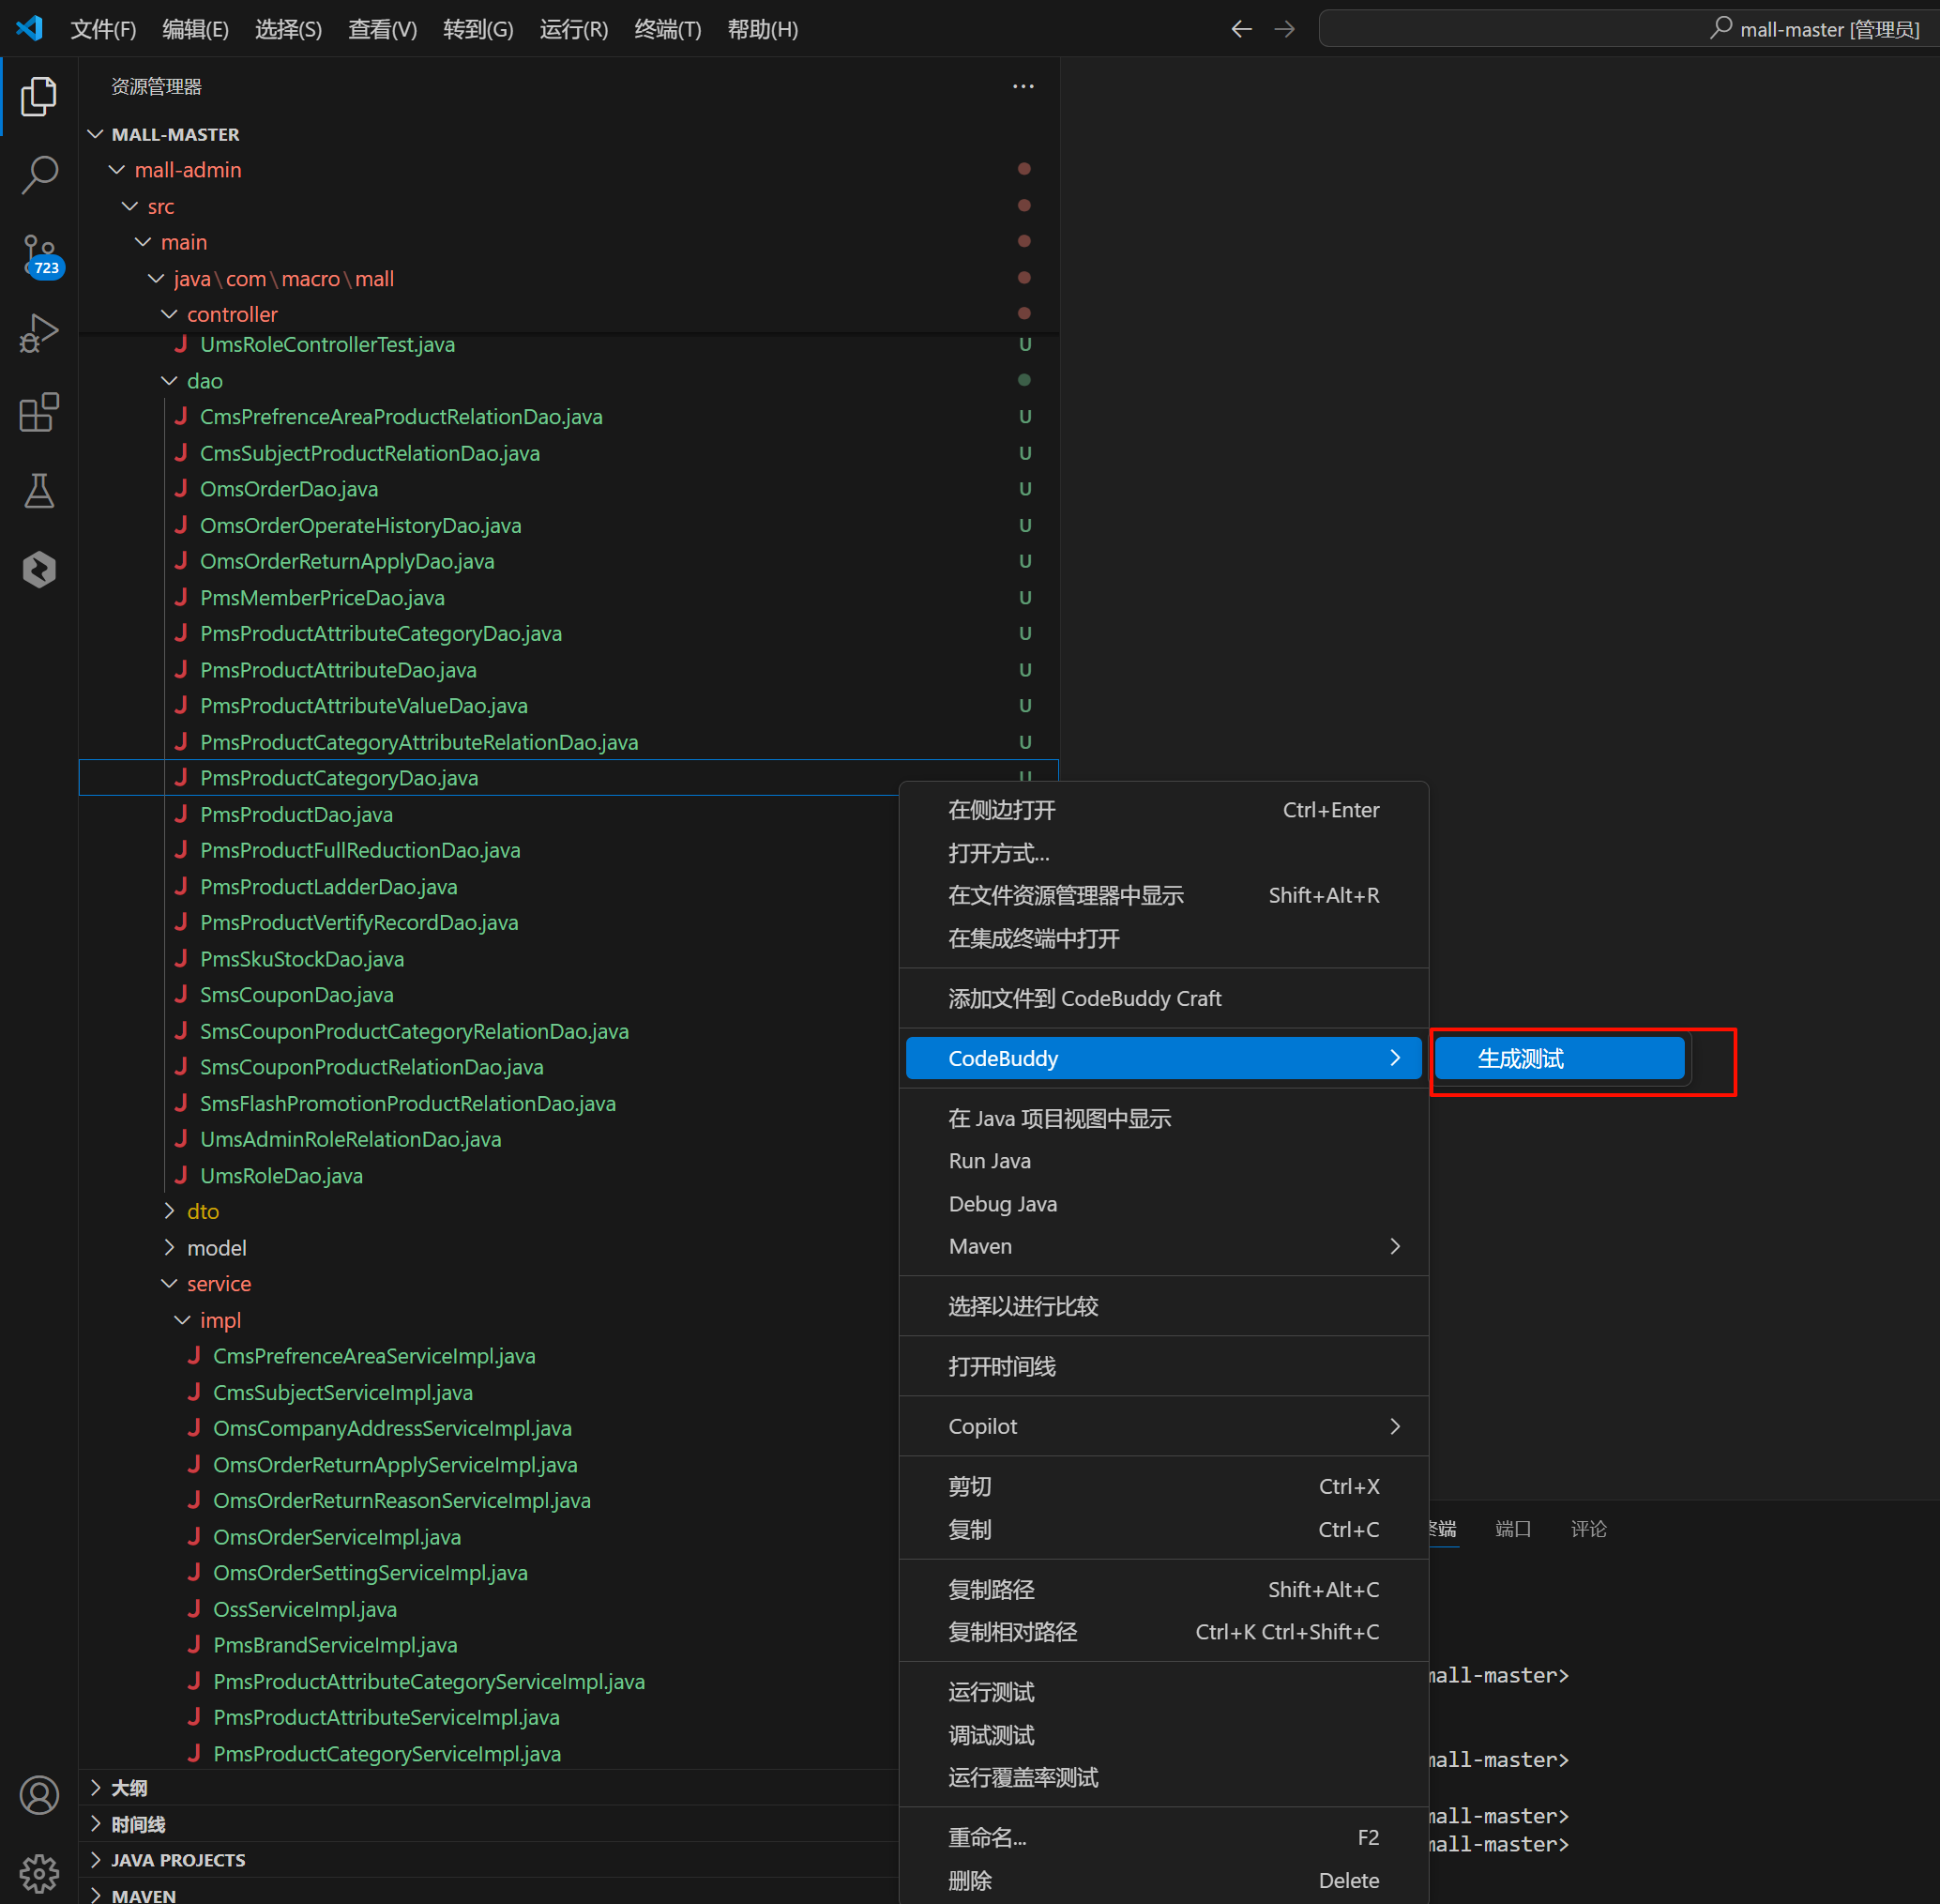Expand the 大纲 outline section
The height and width of the screenshot is (1904, 1940).
(x=489, y=1788)
